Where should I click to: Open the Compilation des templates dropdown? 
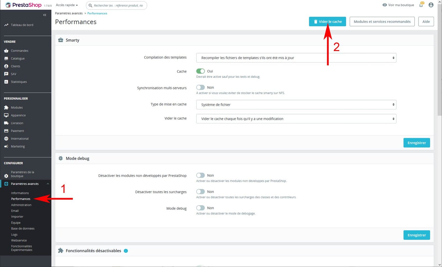[296, 58]
